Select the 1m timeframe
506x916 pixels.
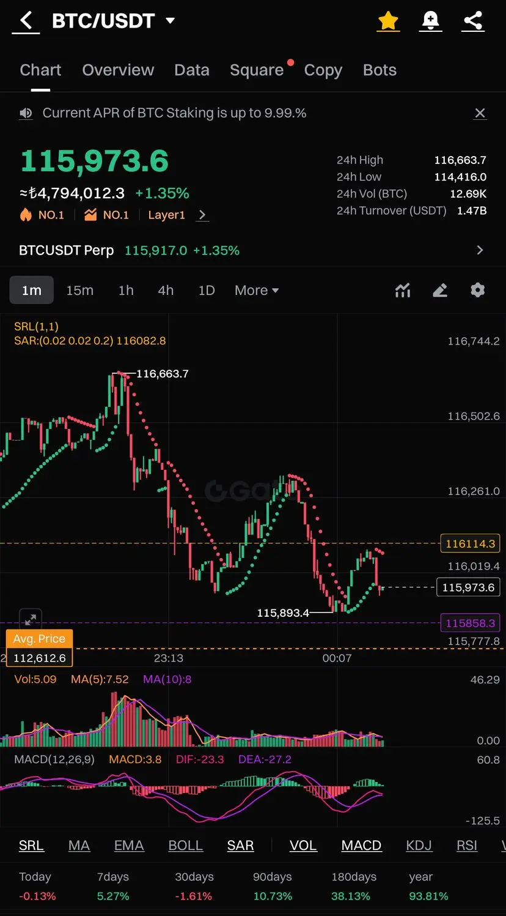[32, 291]
